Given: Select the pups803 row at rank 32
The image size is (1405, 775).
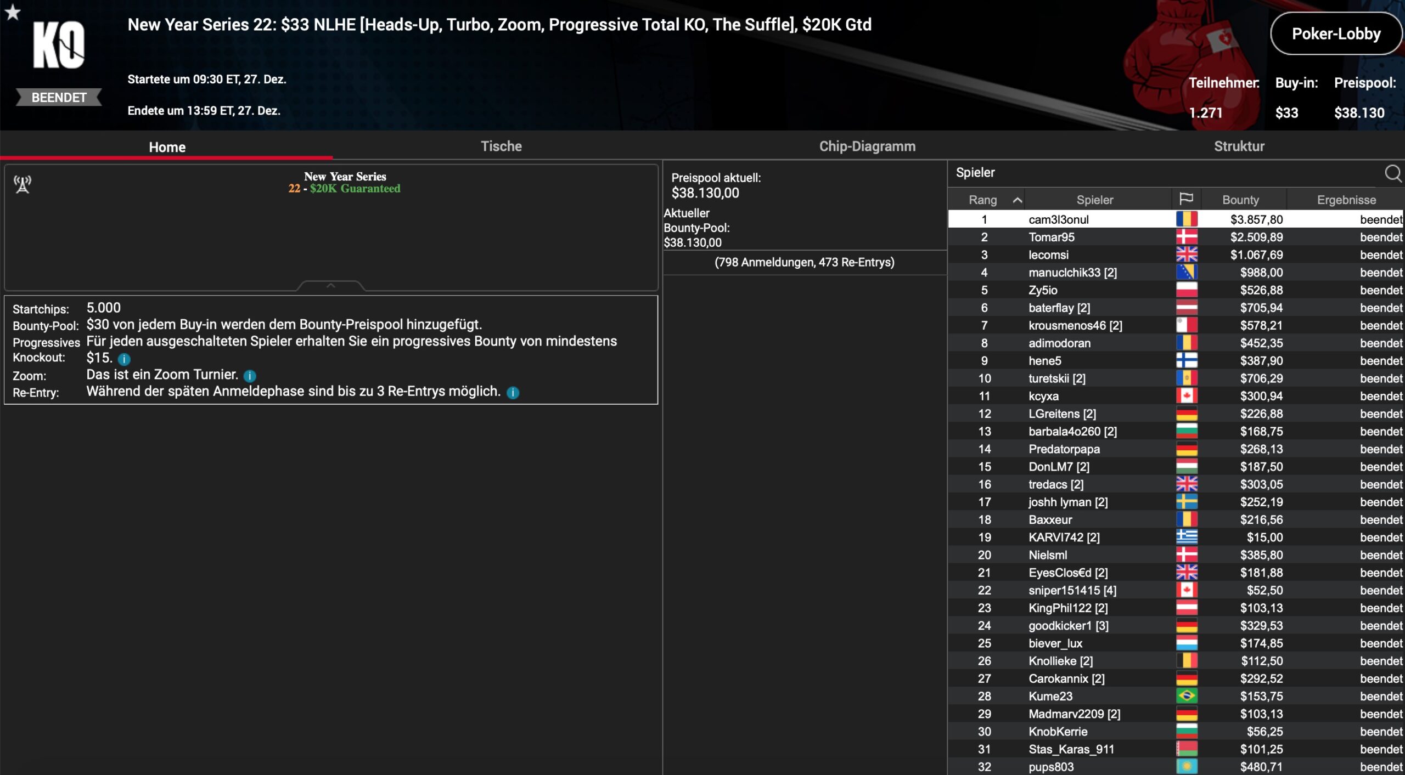Looking at the screenshot, I should [x=1050, y=767].
